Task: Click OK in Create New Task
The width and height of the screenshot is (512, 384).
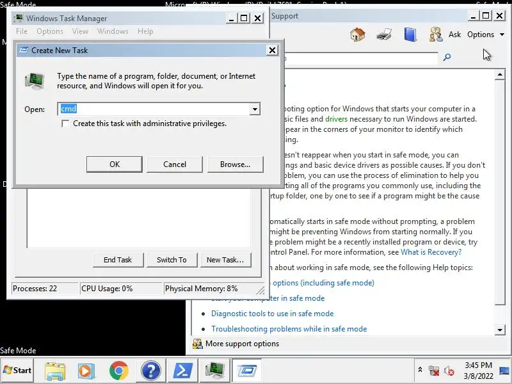Action: pyautogui.click(x=115, y=164)
